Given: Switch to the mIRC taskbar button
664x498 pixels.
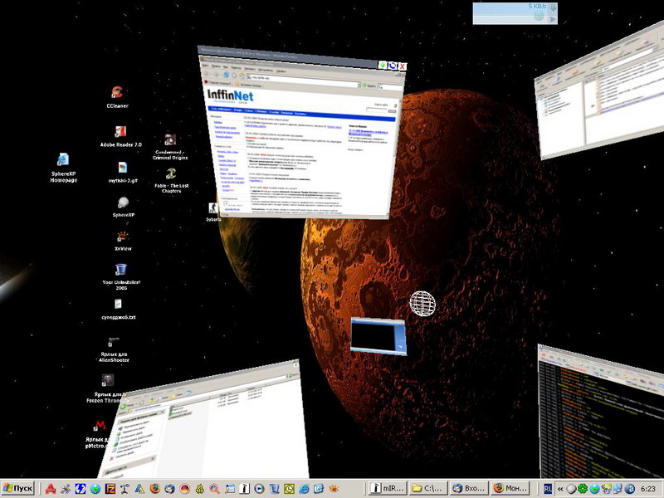Looking at the screenshot, I should tap(387, 488).
